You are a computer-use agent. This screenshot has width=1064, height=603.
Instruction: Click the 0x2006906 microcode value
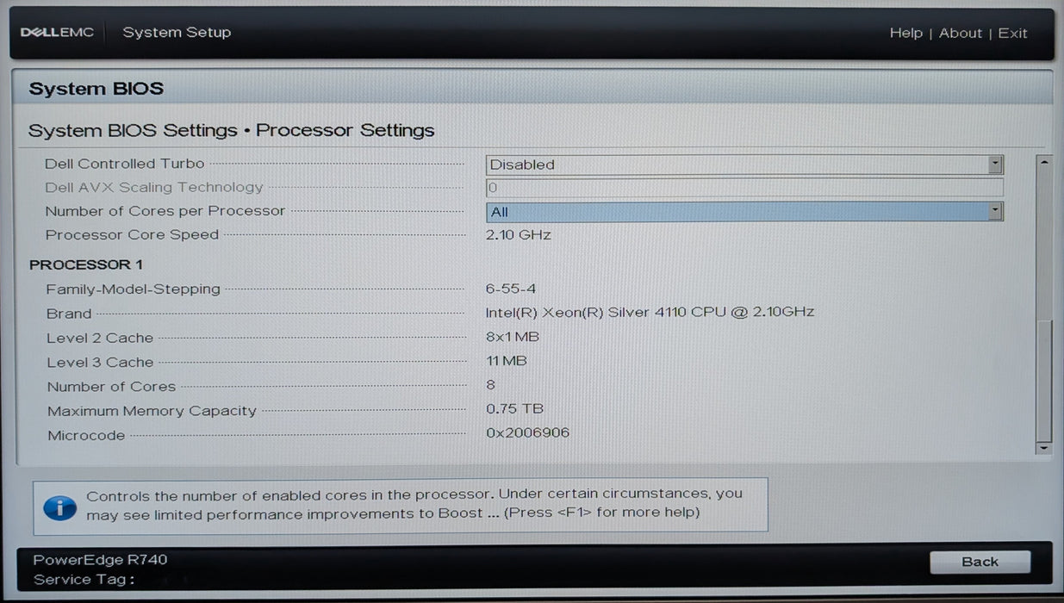(x=527, y=432)
